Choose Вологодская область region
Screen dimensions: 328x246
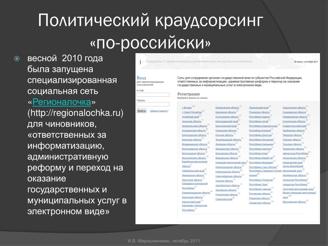pos(193,153)
